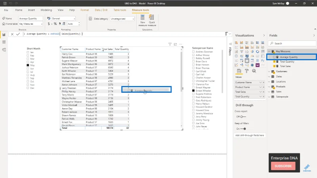Uncheck Ernest Wheeler salesperson box

[x=193, y=91]
